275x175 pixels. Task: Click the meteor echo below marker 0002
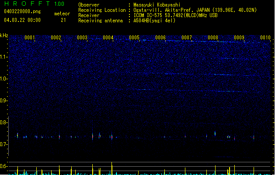click(x=59, y=136)
